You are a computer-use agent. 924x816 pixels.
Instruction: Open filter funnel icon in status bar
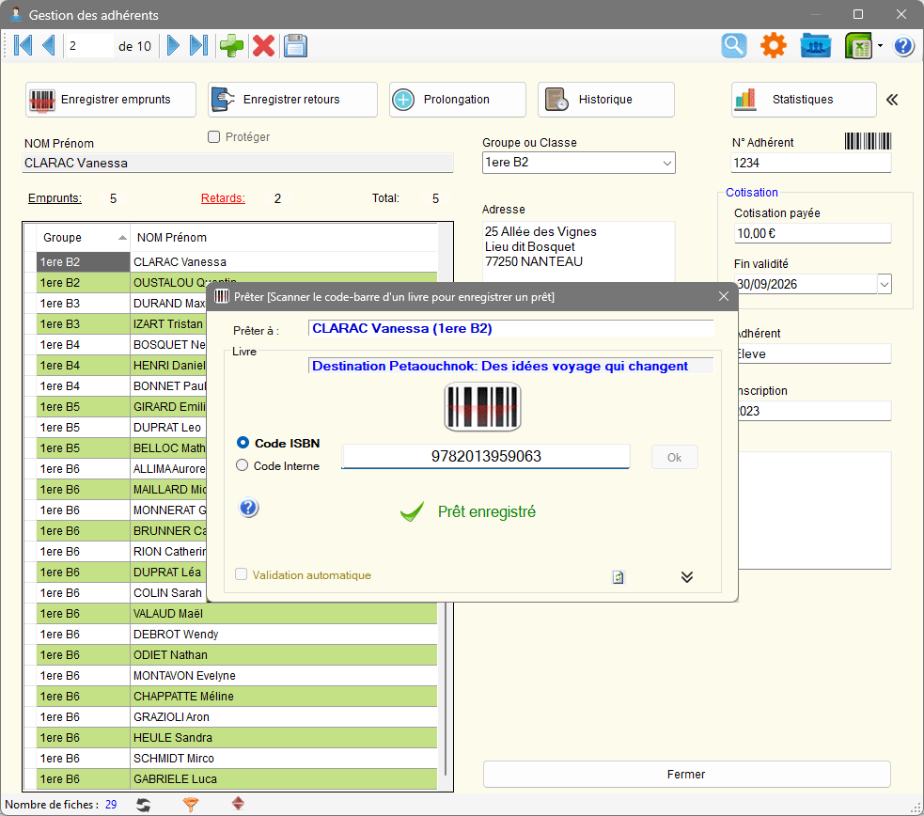[x=190, y=805]
